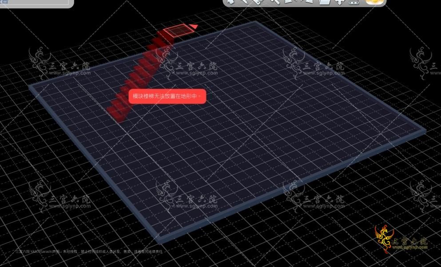Select the pointer arrow tool in toolbar

tap(231, 2)
